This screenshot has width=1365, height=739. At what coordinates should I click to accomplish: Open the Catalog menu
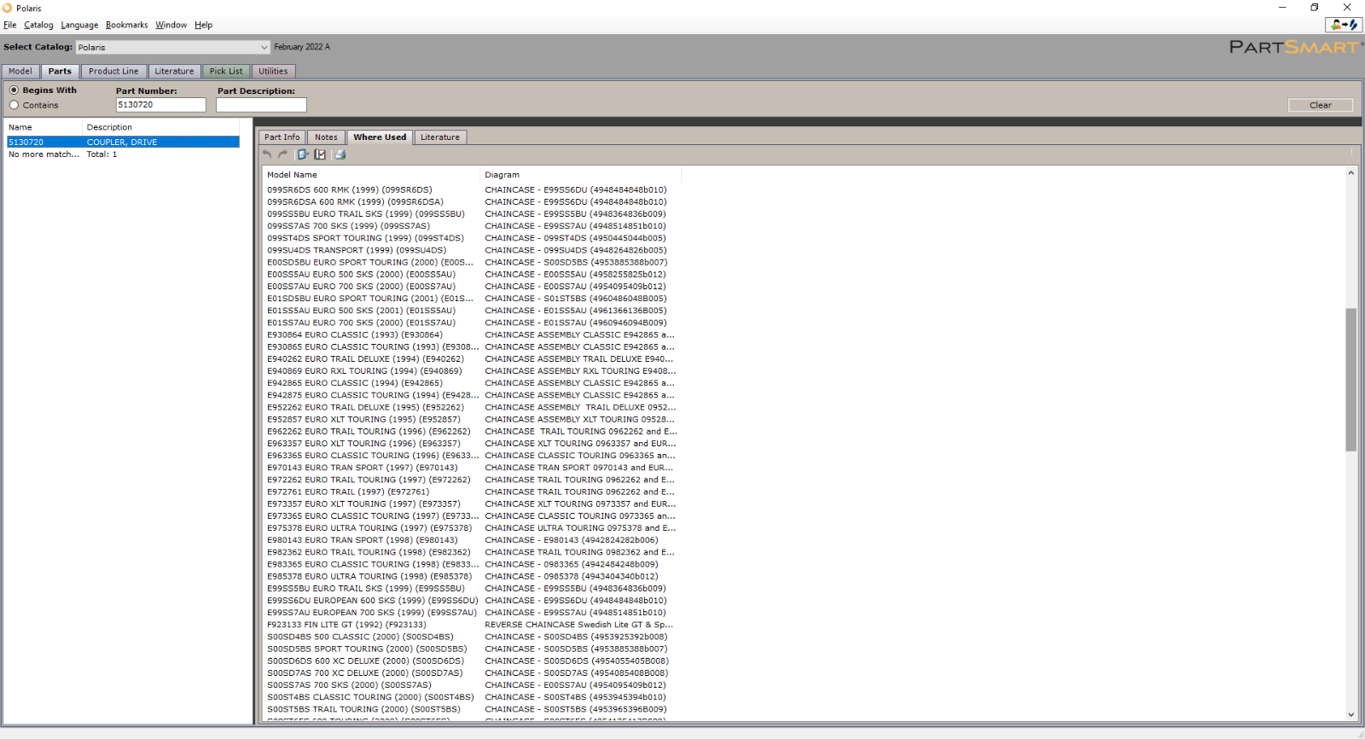pyautogui.click(x=38, y=25)
